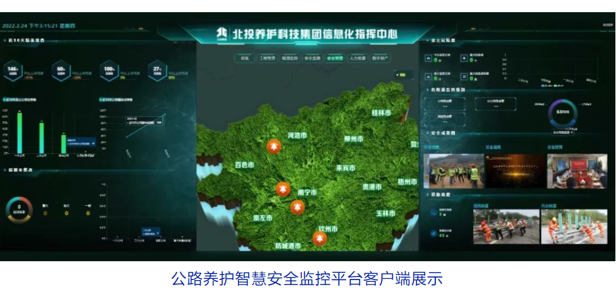
Task: Select 崇左市 on the map
Action: point(263,219)
